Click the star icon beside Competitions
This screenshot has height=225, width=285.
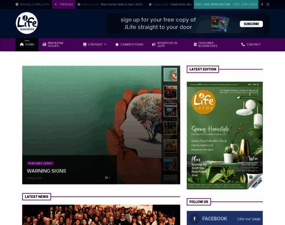(117, 44)
